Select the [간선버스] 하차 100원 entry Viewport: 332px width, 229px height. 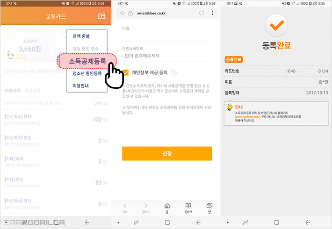pyautogui.click(x=56, y=120)
